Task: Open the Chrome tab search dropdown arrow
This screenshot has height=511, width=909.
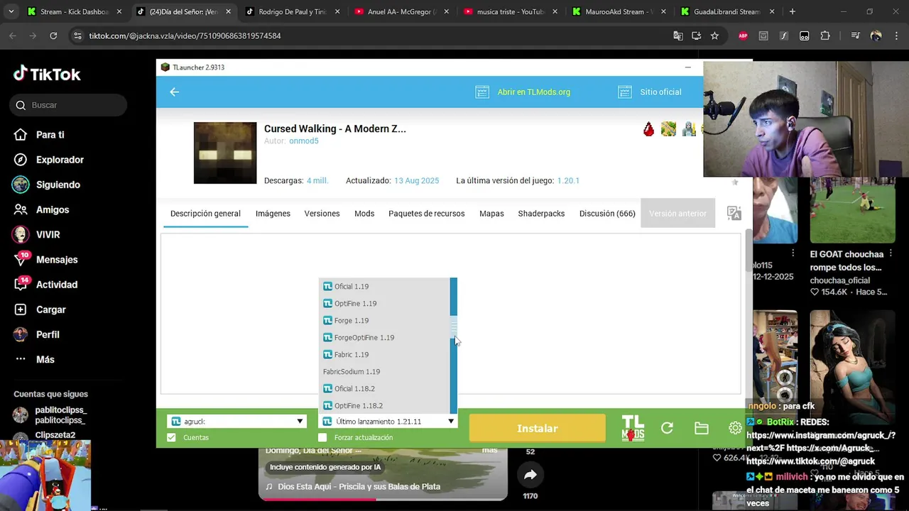Action: point(10,12)
